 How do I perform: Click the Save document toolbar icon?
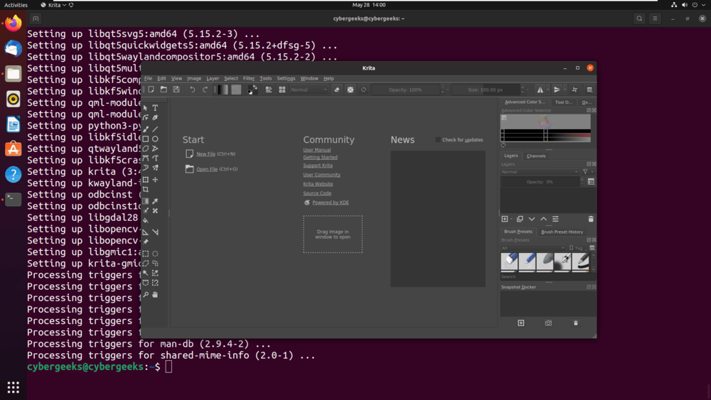coord(176,90)
